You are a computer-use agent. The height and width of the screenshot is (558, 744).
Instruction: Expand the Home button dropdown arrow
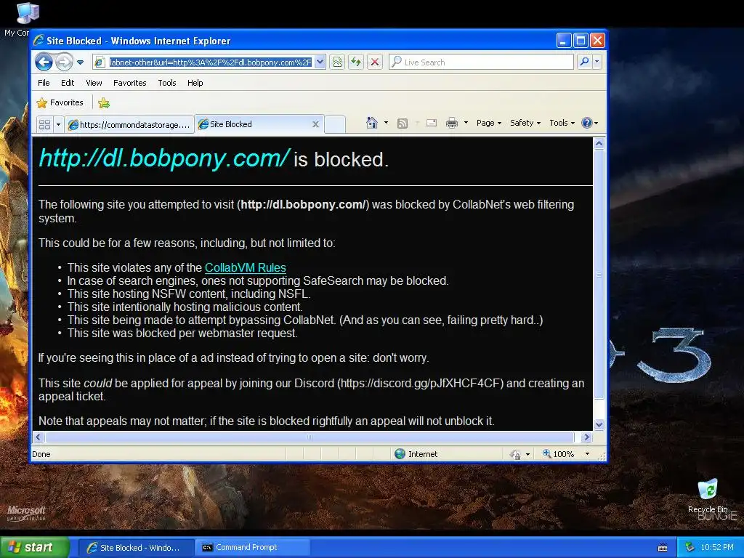[386, 123]
